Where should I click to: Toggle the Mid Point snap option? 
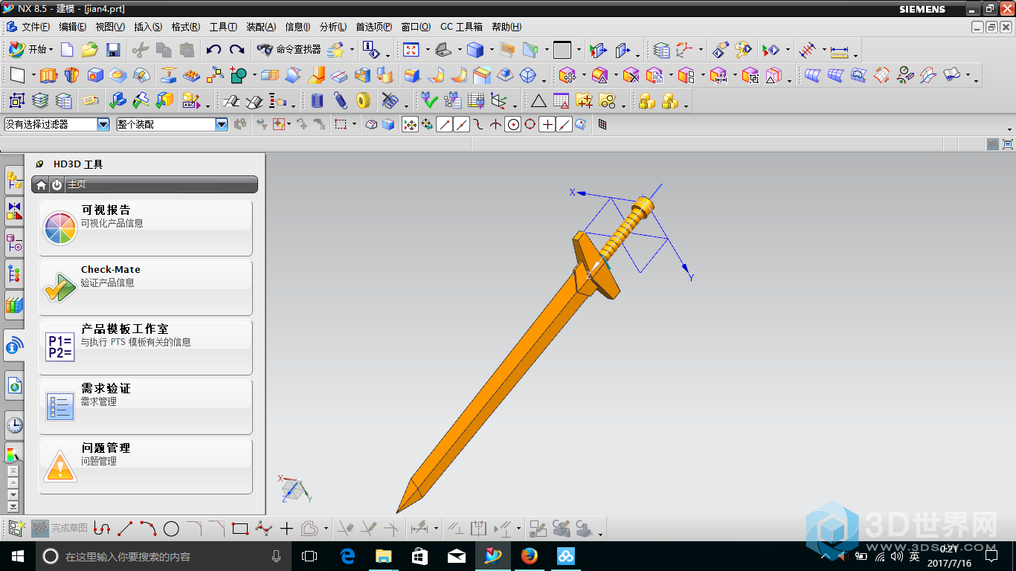click(x=461, y=125)
